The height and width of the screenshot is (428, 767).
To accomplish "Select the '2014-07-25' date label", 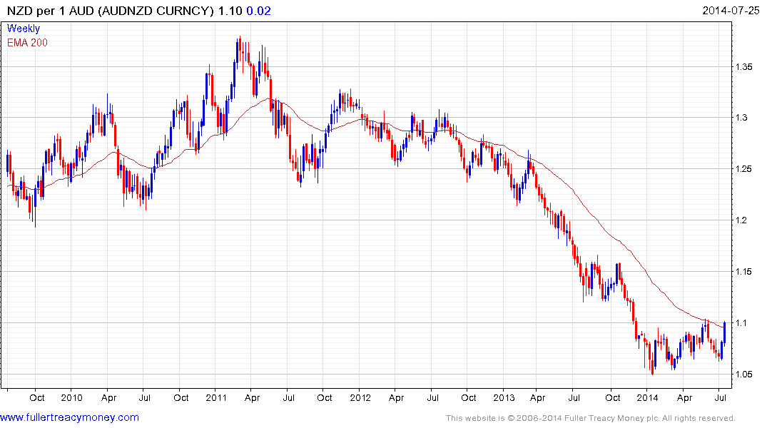I will pyautogui.click(x=731, y=10).
